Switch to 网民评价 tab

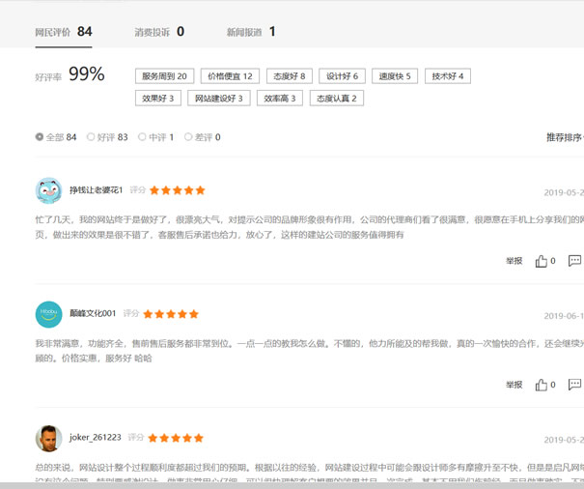tap(64, 32)
